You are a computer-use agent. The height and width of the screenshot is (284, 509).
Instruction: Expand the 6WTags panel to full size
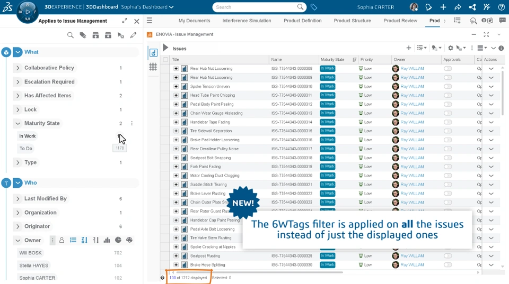click(x=125, y=21)
